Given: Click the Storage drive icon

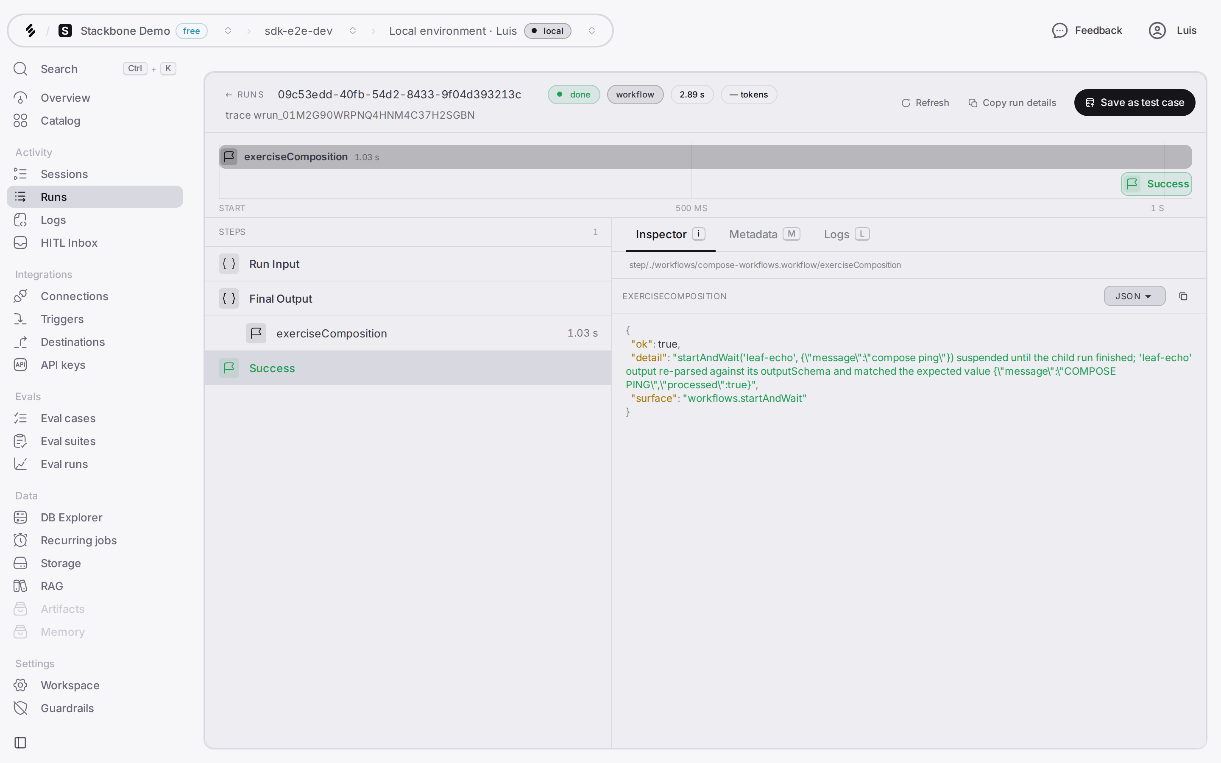Looking at the screenshot, I should 20,563.
